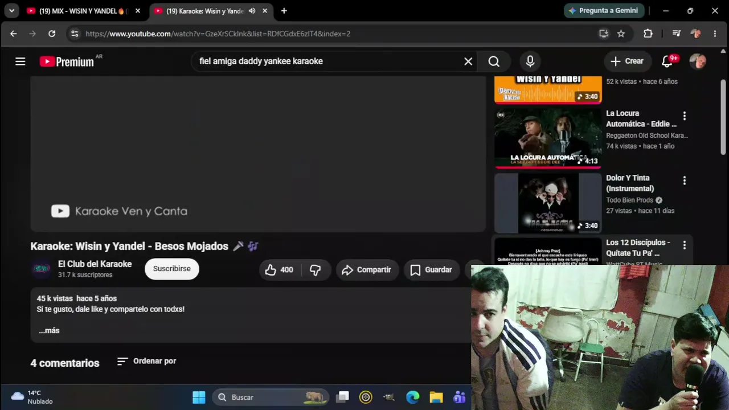Screen dimensions: 729x410
Task: Bookmark this page with the star
Action: (621, 34)
